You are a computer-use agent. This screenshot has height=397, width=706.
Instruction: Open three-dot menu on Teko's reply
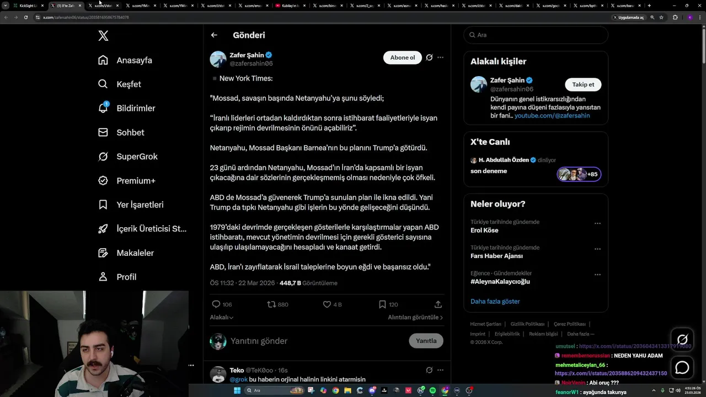click(x=440, y=370)
